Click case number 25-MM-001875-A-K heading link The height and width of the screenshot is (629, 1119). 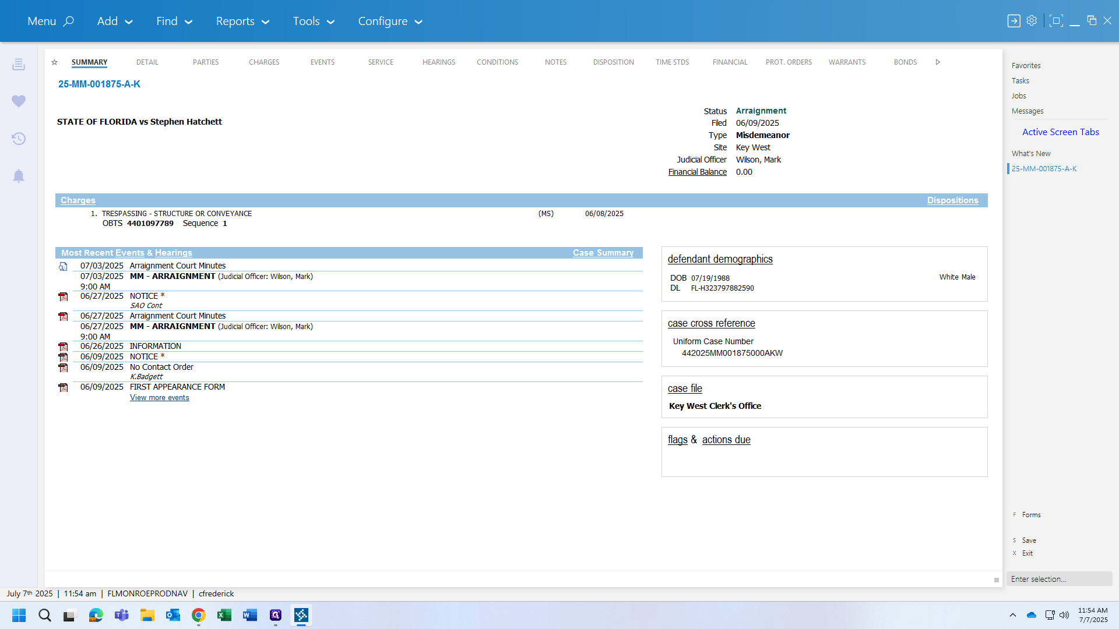(99, 84)
